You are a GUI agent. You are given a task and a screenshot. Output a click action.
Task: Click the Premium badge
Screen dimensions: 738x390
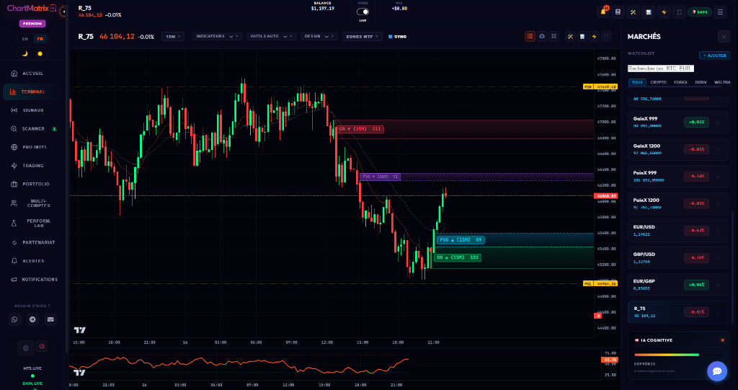(x=32, y=24)
